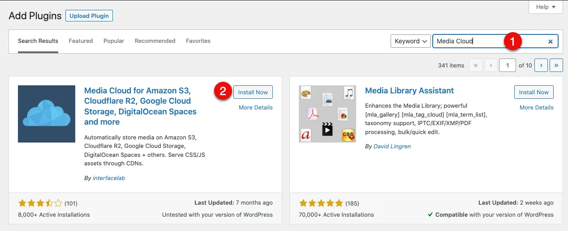Click the Untested with your version text

click(x=217, y=214)
